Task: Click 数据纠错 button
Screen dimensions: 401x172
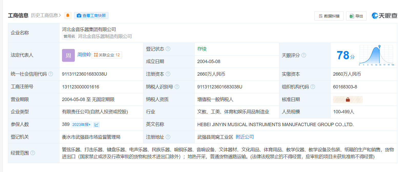Action: [x=329, y=16]
